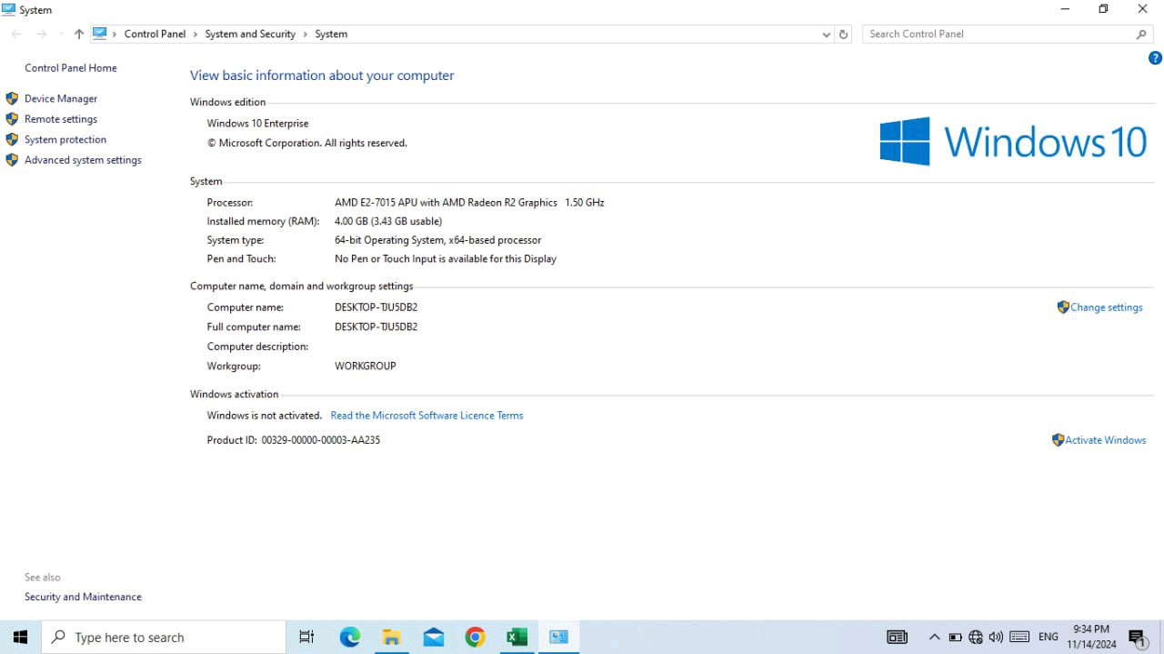Open the taskbar clock and date

click(1091, 637)
